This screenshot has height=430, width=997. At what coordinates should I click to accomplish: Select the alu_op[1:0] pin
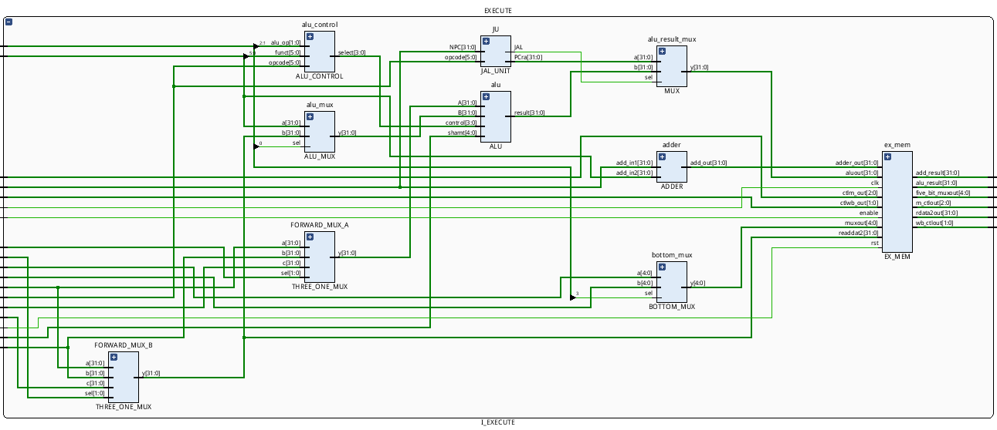click(287, 42)
